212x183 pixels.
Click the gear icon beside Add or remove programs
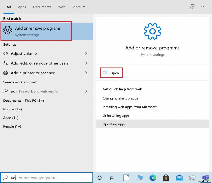(8, 31)
